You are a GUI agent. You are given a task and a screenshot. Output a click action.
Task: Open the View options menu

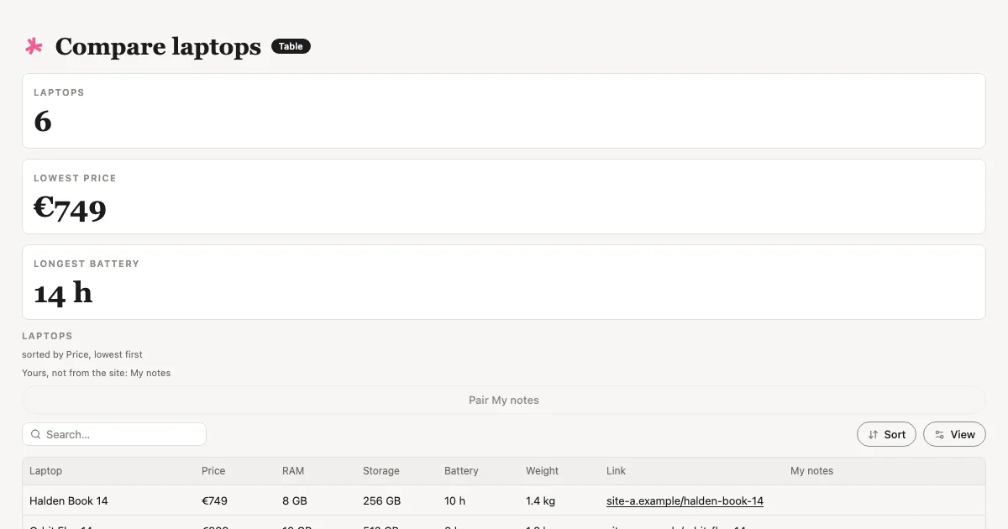pyautogui.click(x=954, y=434)
